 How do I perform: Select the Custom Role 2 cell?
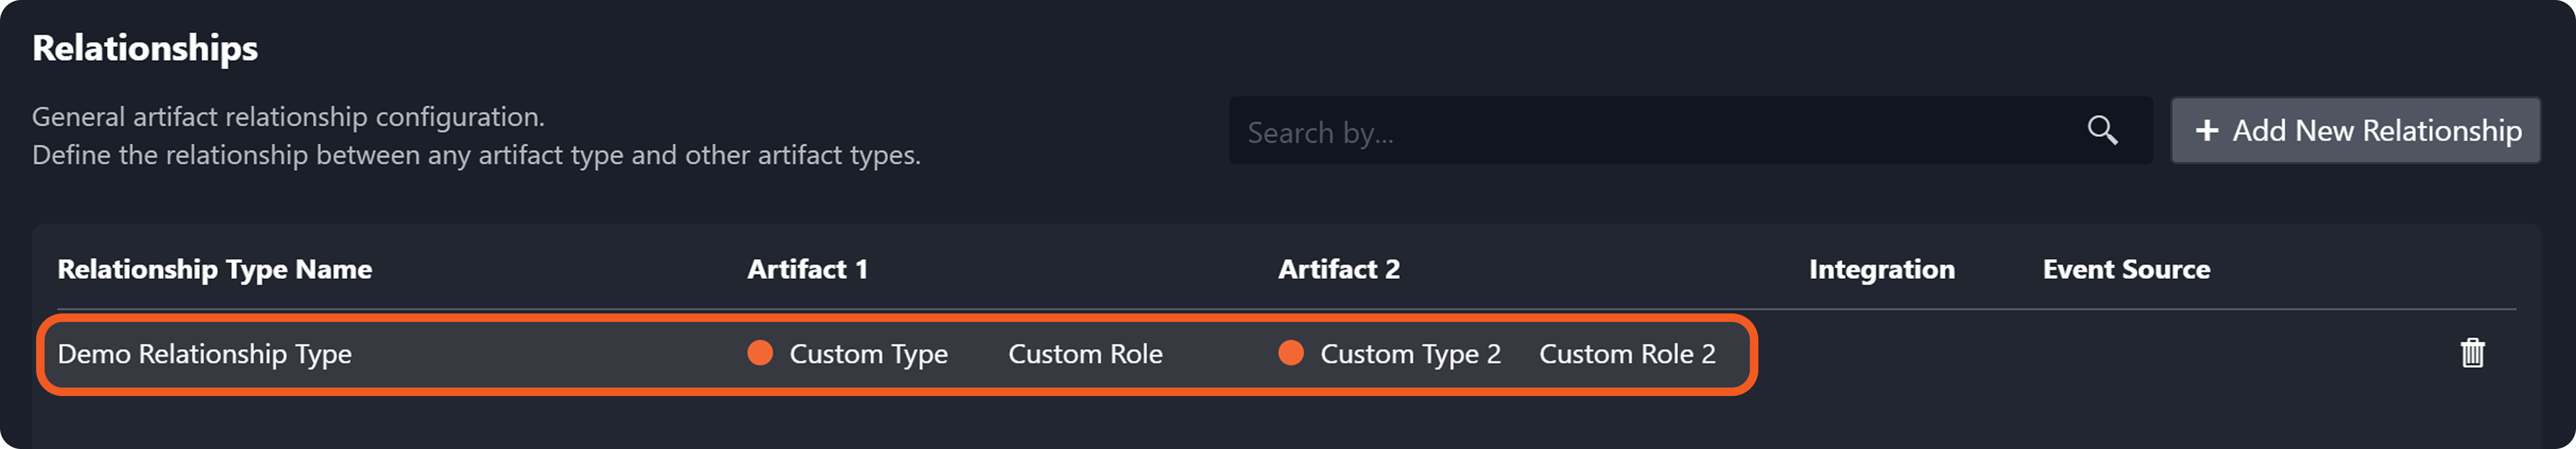(x=1627, y=354)
